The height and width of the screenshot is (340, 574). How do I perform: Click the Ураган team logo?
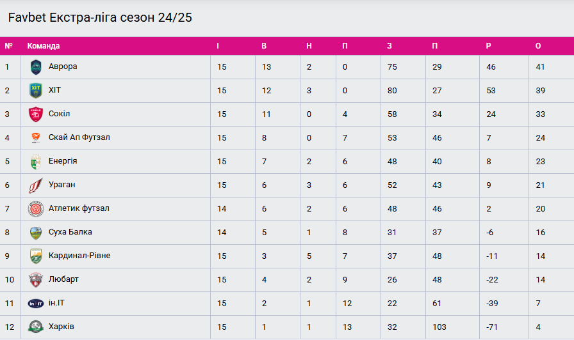pos(35,185)
